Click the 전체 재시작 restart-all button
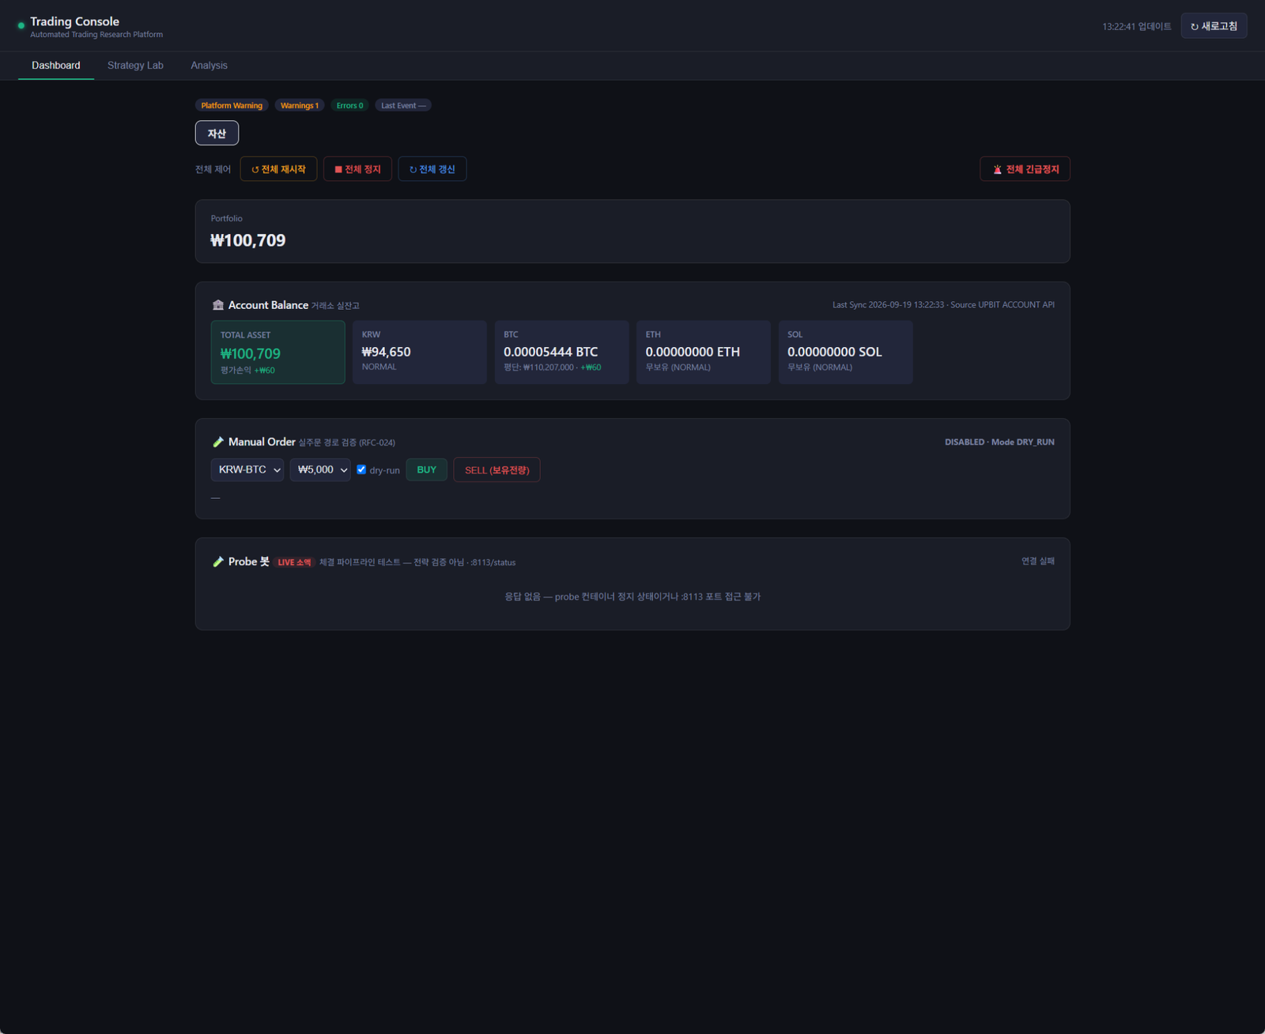Screen dimensions: 1265x1034 coord(278,169)
